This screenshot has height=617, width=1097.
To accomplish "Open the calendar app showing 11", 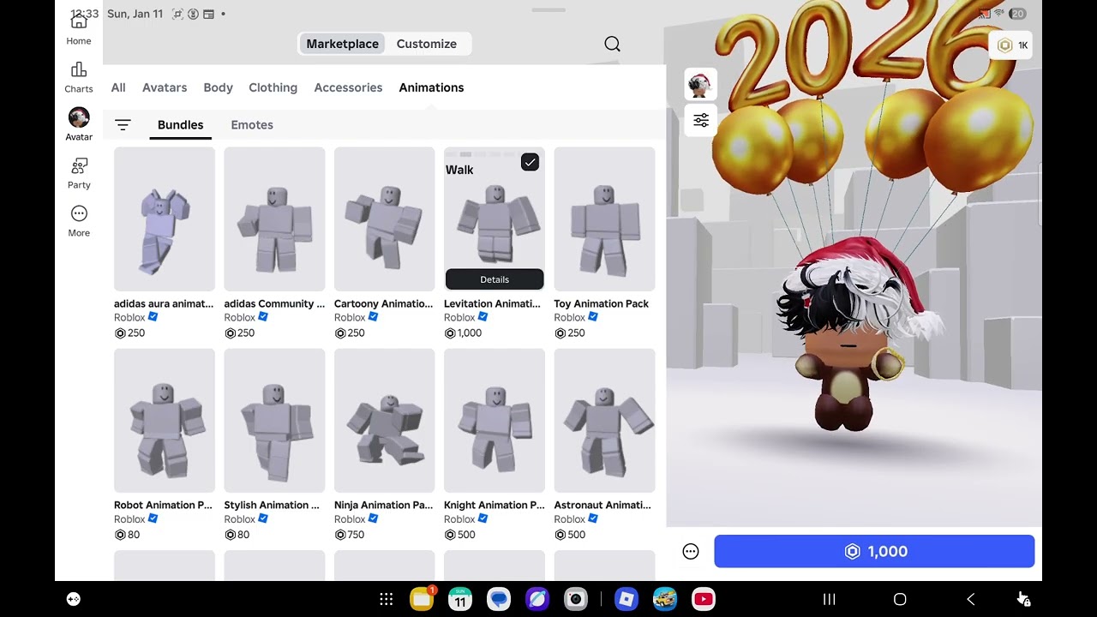I will 460,599.
